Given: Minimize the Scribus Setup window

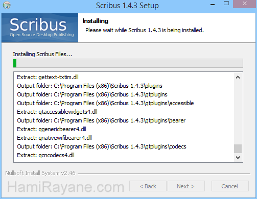Looking at the screenshot, I should tap(213, 5).
